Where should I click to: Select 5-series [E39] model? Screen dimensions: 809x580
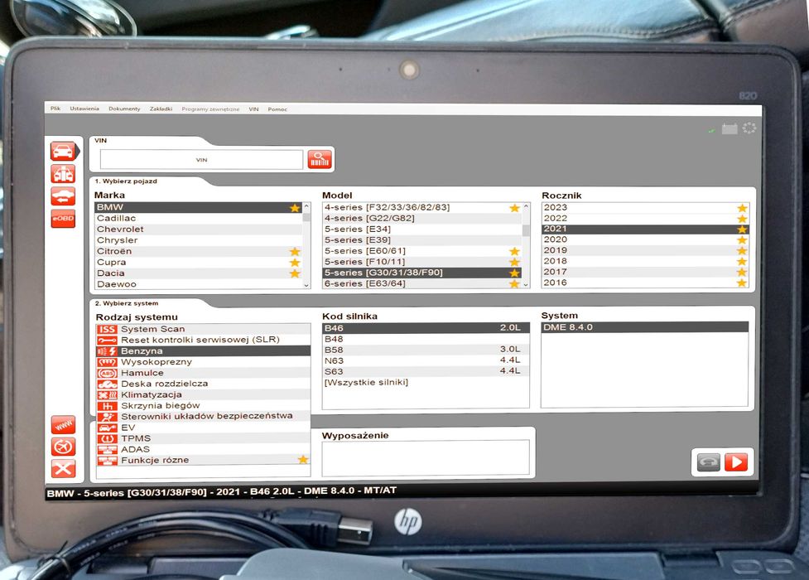click(422, 239)
